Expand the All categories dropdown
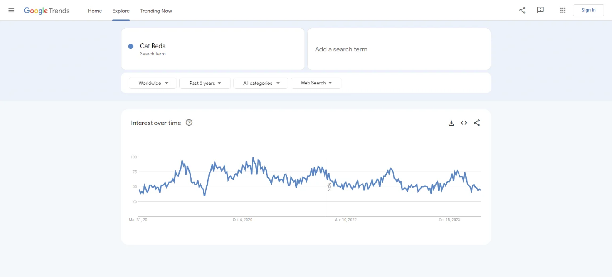 click(x=261, y=83)
